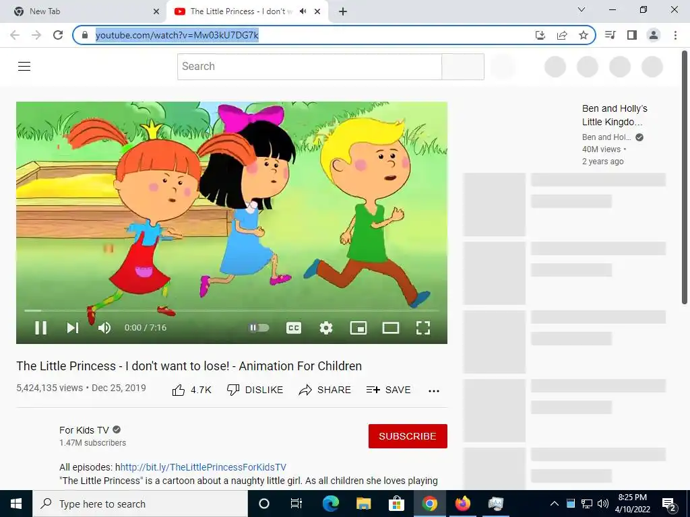Subscribe to For Kids TV
690x517 pixels.
pyautogui.click(x=408, y=436)
